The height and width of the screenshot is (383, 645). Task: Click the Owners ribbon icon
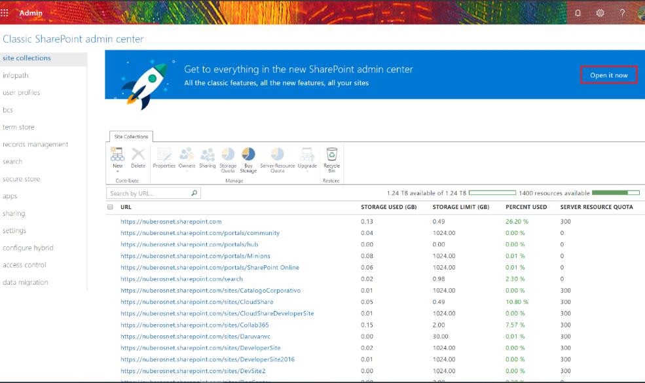point(187,155)
